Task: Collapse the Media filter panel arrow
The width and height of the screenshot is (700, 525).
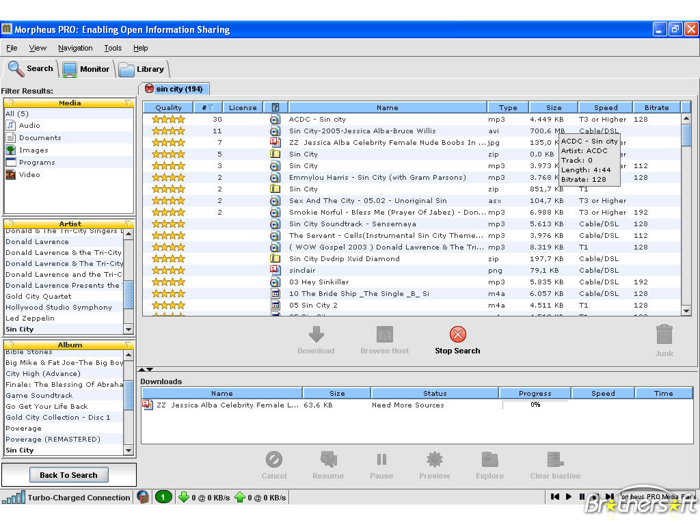Action: (x=128, y=103)
